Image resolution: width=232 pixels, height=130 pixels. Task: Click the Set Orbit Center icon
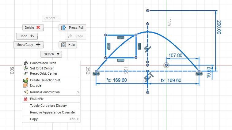point(26,68)
